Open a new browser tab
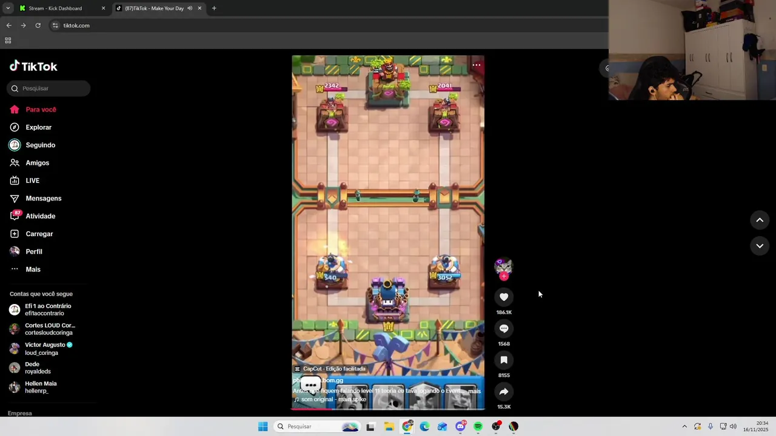The image size is (776, 436). [x=214, y=8]
